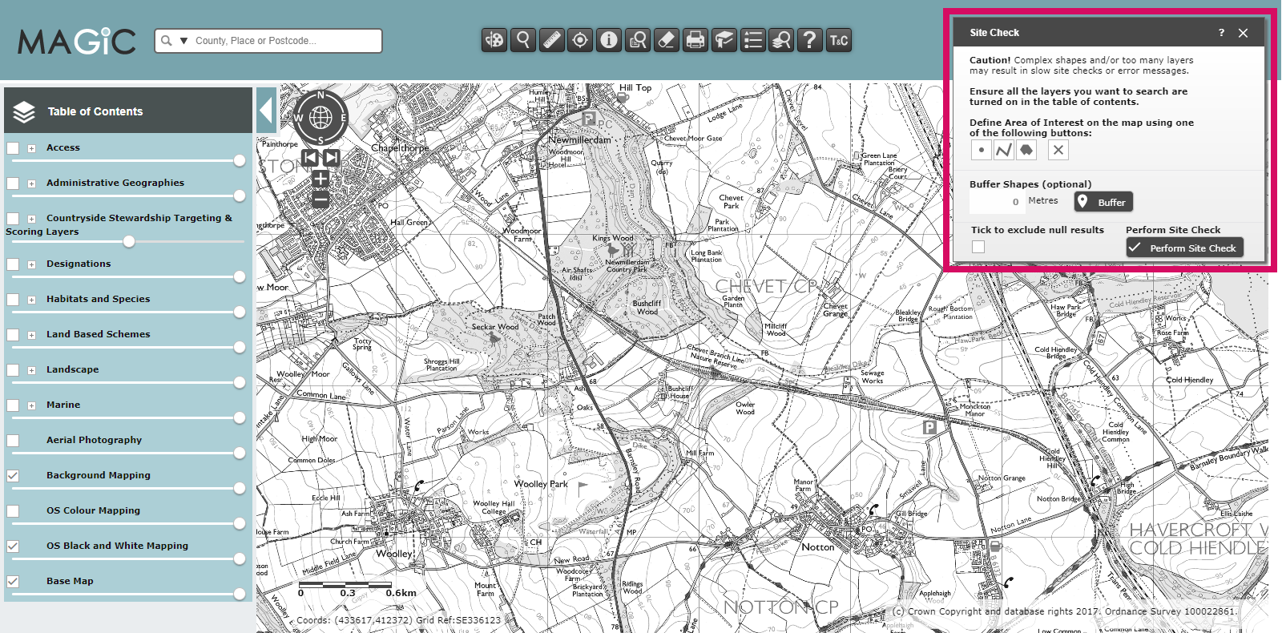Adjust the Base Map transparency slider

(x=240, y=594)
